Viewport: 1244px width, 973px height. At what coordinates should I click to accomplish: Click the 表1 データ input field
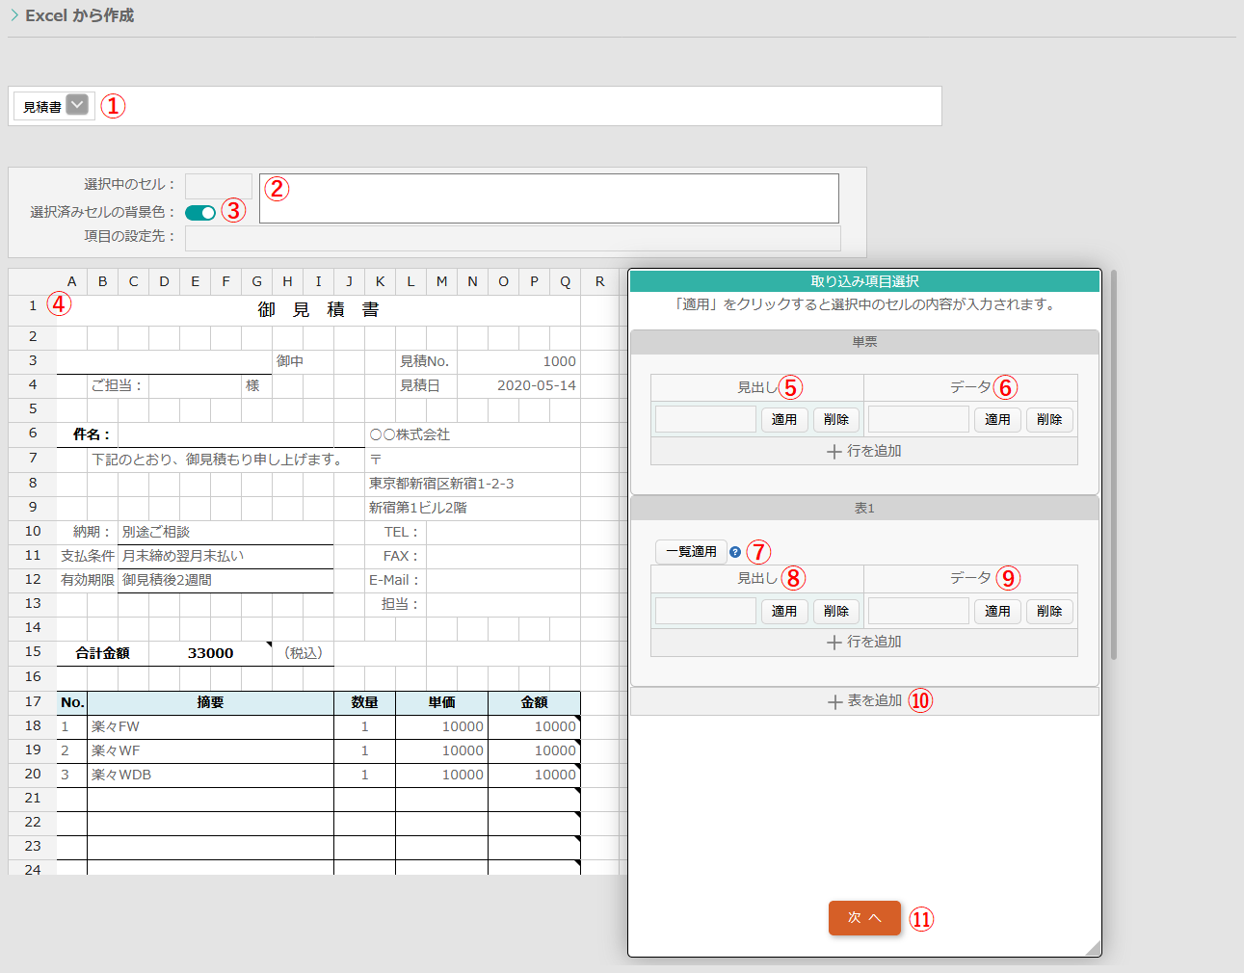coord(918,611)
